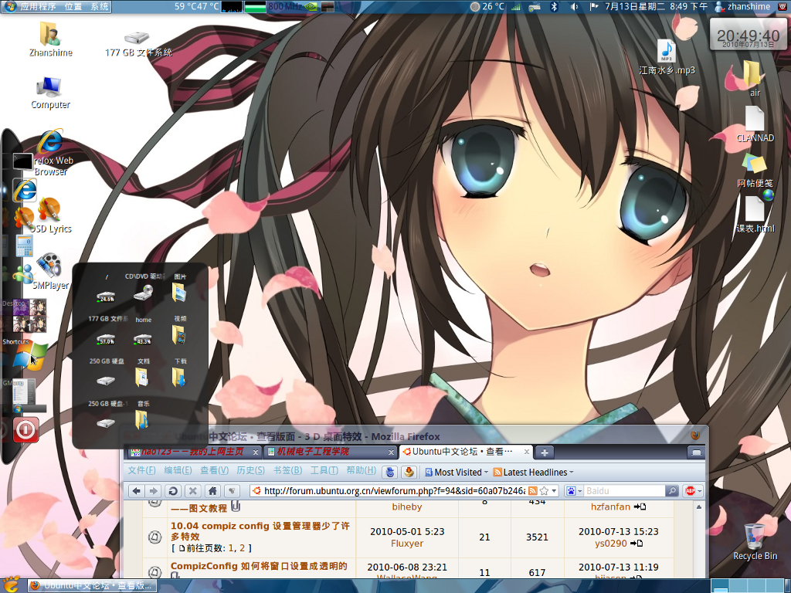Open CD\DVD drive in shortcuts popup

click(x=143, y=293)
